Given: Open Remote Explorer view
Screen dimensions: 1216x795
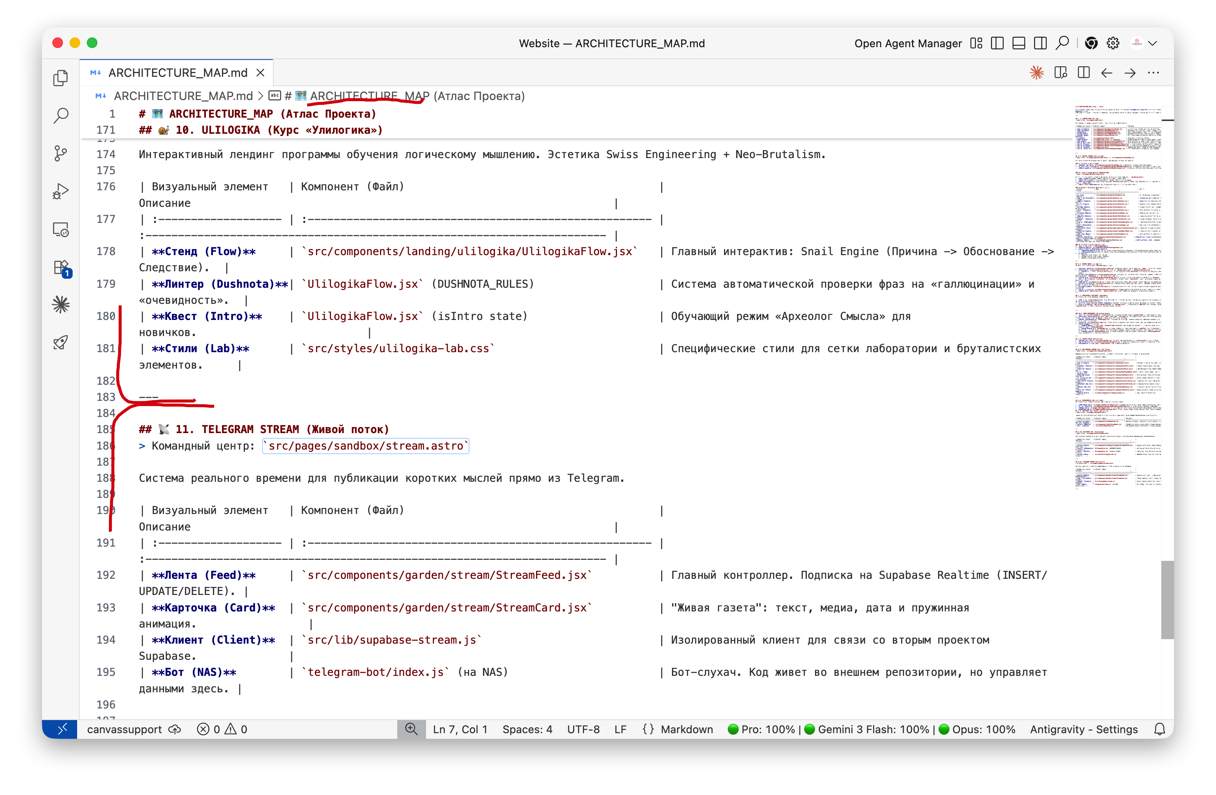Looking at the screenshot, I should point(61,230).
